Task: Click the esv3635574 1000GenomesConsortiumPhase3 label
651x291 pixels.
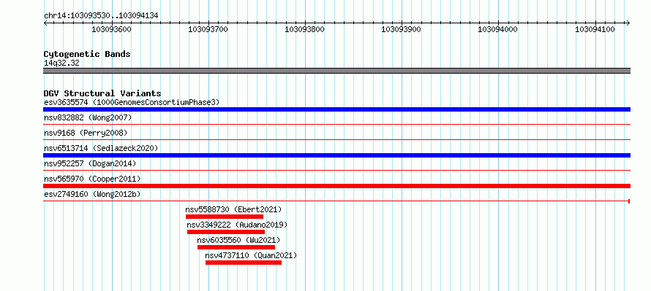Action: [132, 102]
